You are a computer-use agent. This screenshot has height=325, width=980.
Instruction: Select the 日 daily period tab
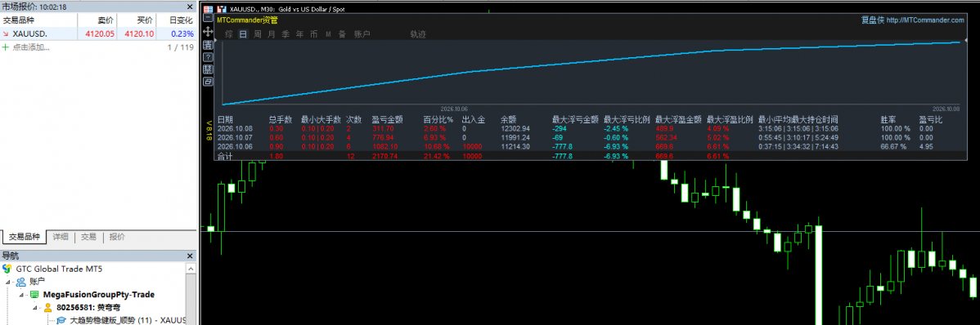[243, 34]
